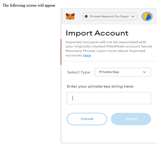The width and height of the screenshot is (161, 144).
Task: Click the Private Key dropdown arrow
Action: click(x=144, y=72)
